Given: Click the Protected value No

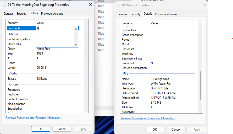Looking at the screenshot, I should 152,63.
